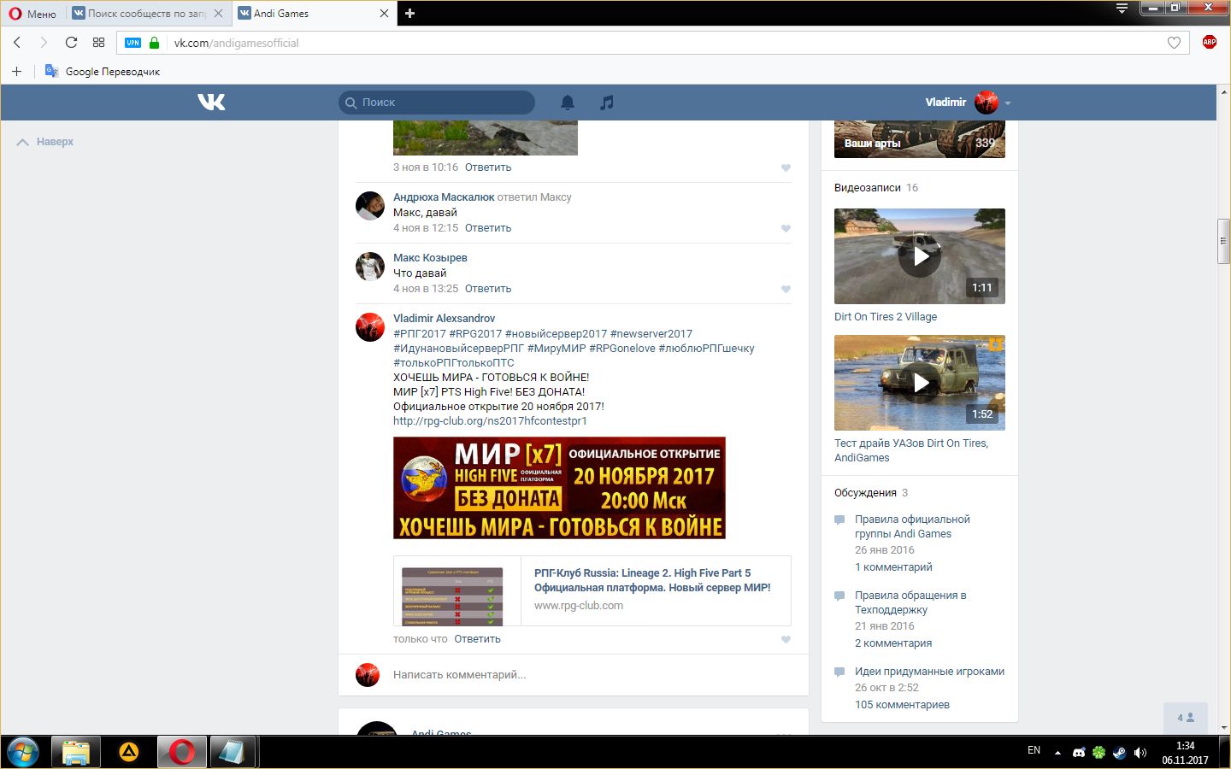The width and height of the screenshot is (1231, 769).
Task: Play Тест драйв УАЗов video thumbnail
Action: coord(920,383)
